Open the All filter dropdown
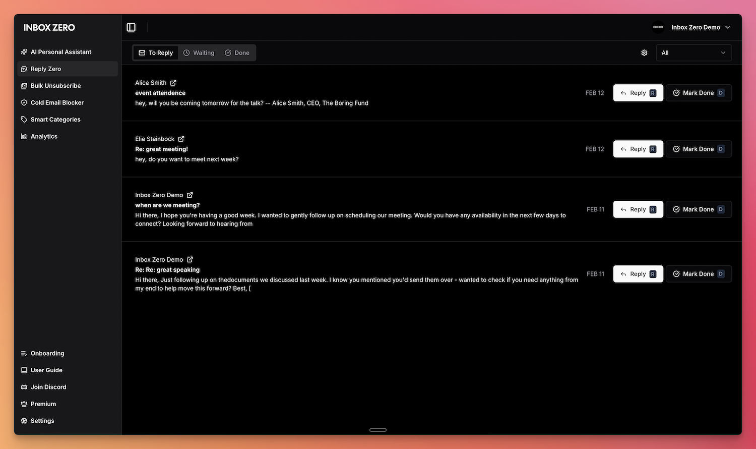 tap(694, 53)
